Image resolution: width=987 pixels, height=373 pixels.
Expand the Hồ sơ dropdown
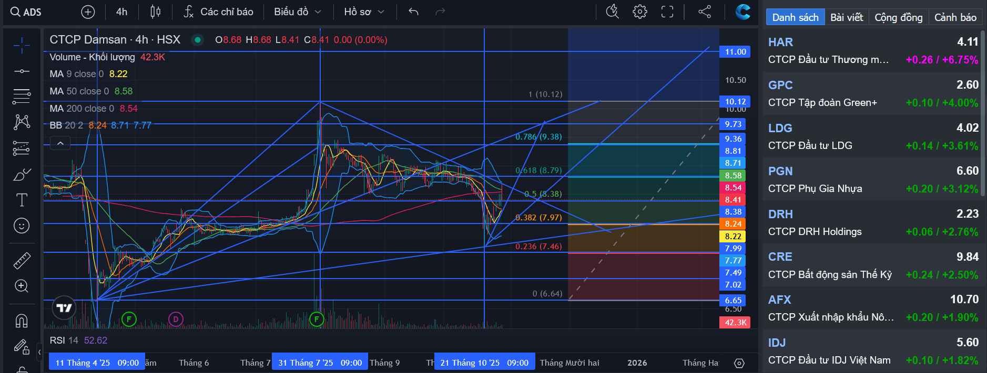pos(364,12)
